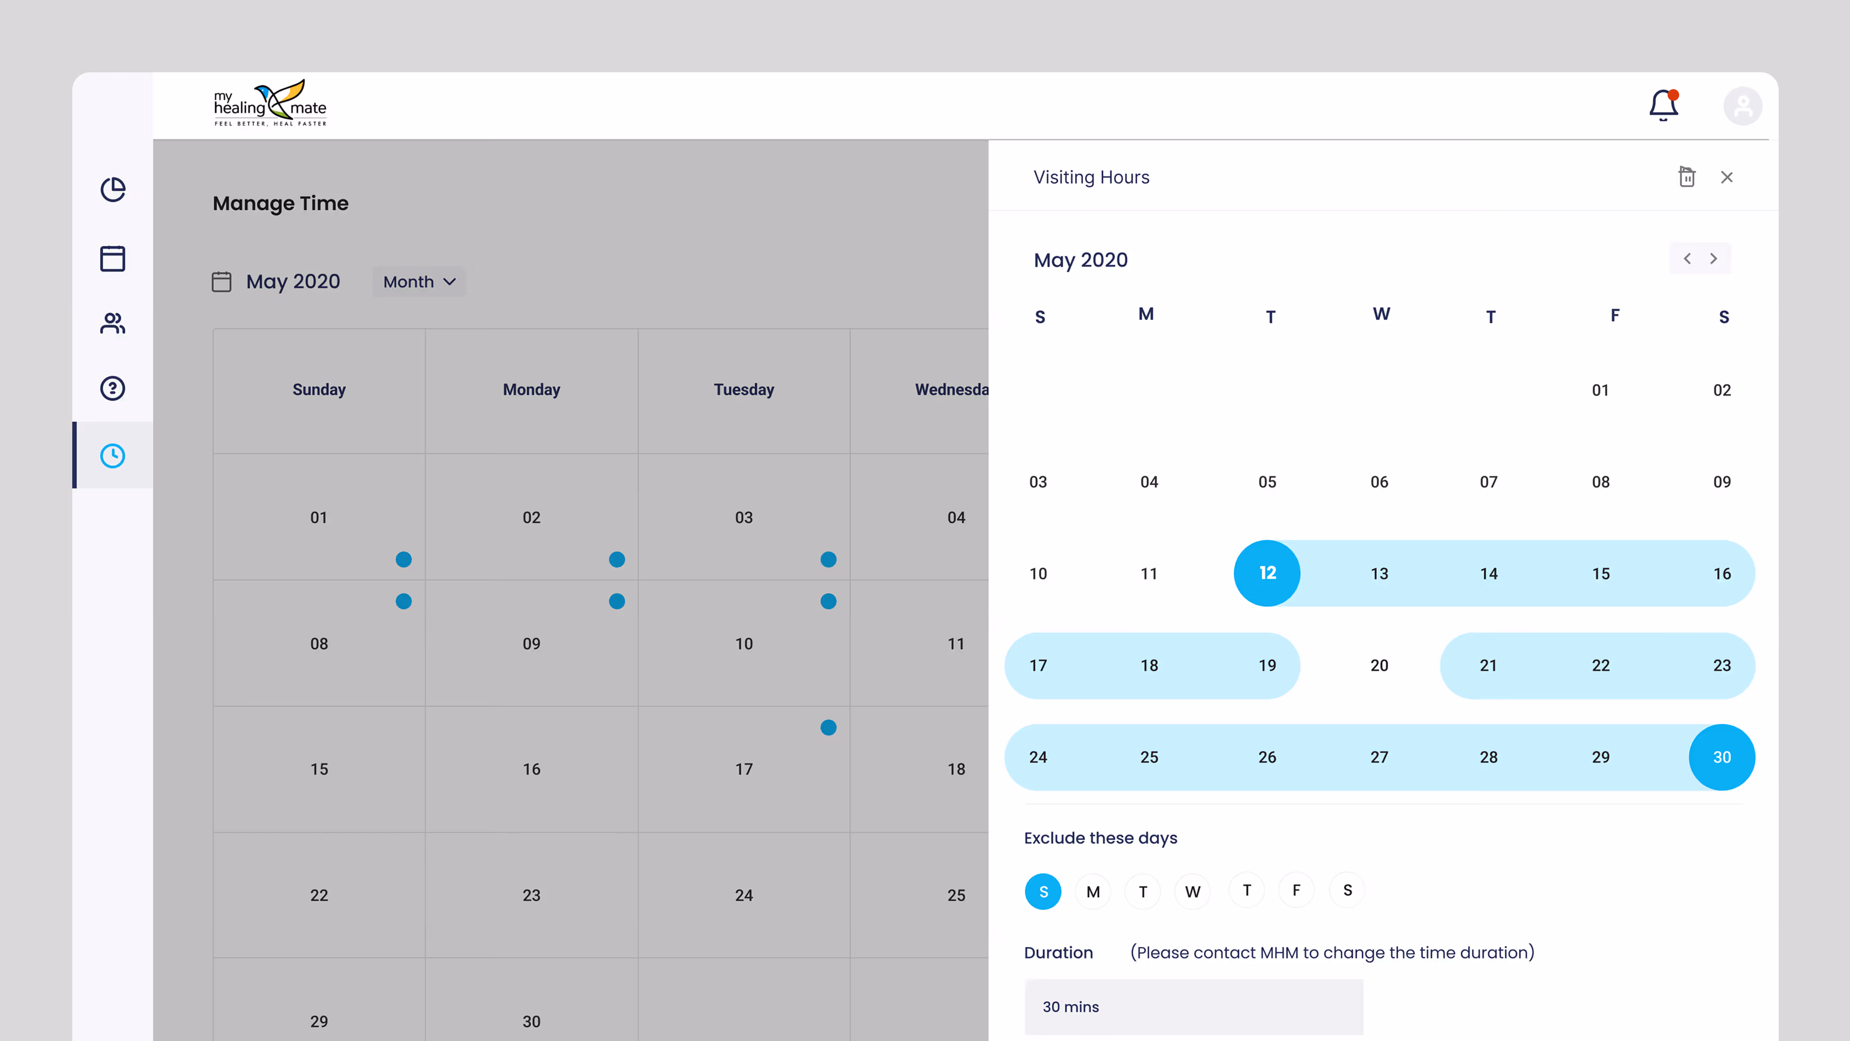This screenshot has height=1041, width=1850.
Task: Open the calendar sidebar icon
Action: point(113,259)
